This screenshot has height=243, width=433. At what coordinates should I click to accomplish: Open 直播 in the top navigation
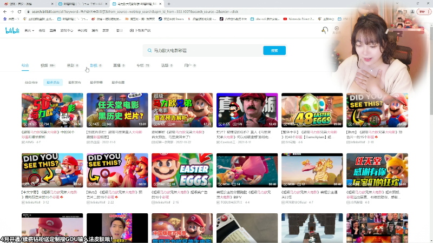(53, 30)
